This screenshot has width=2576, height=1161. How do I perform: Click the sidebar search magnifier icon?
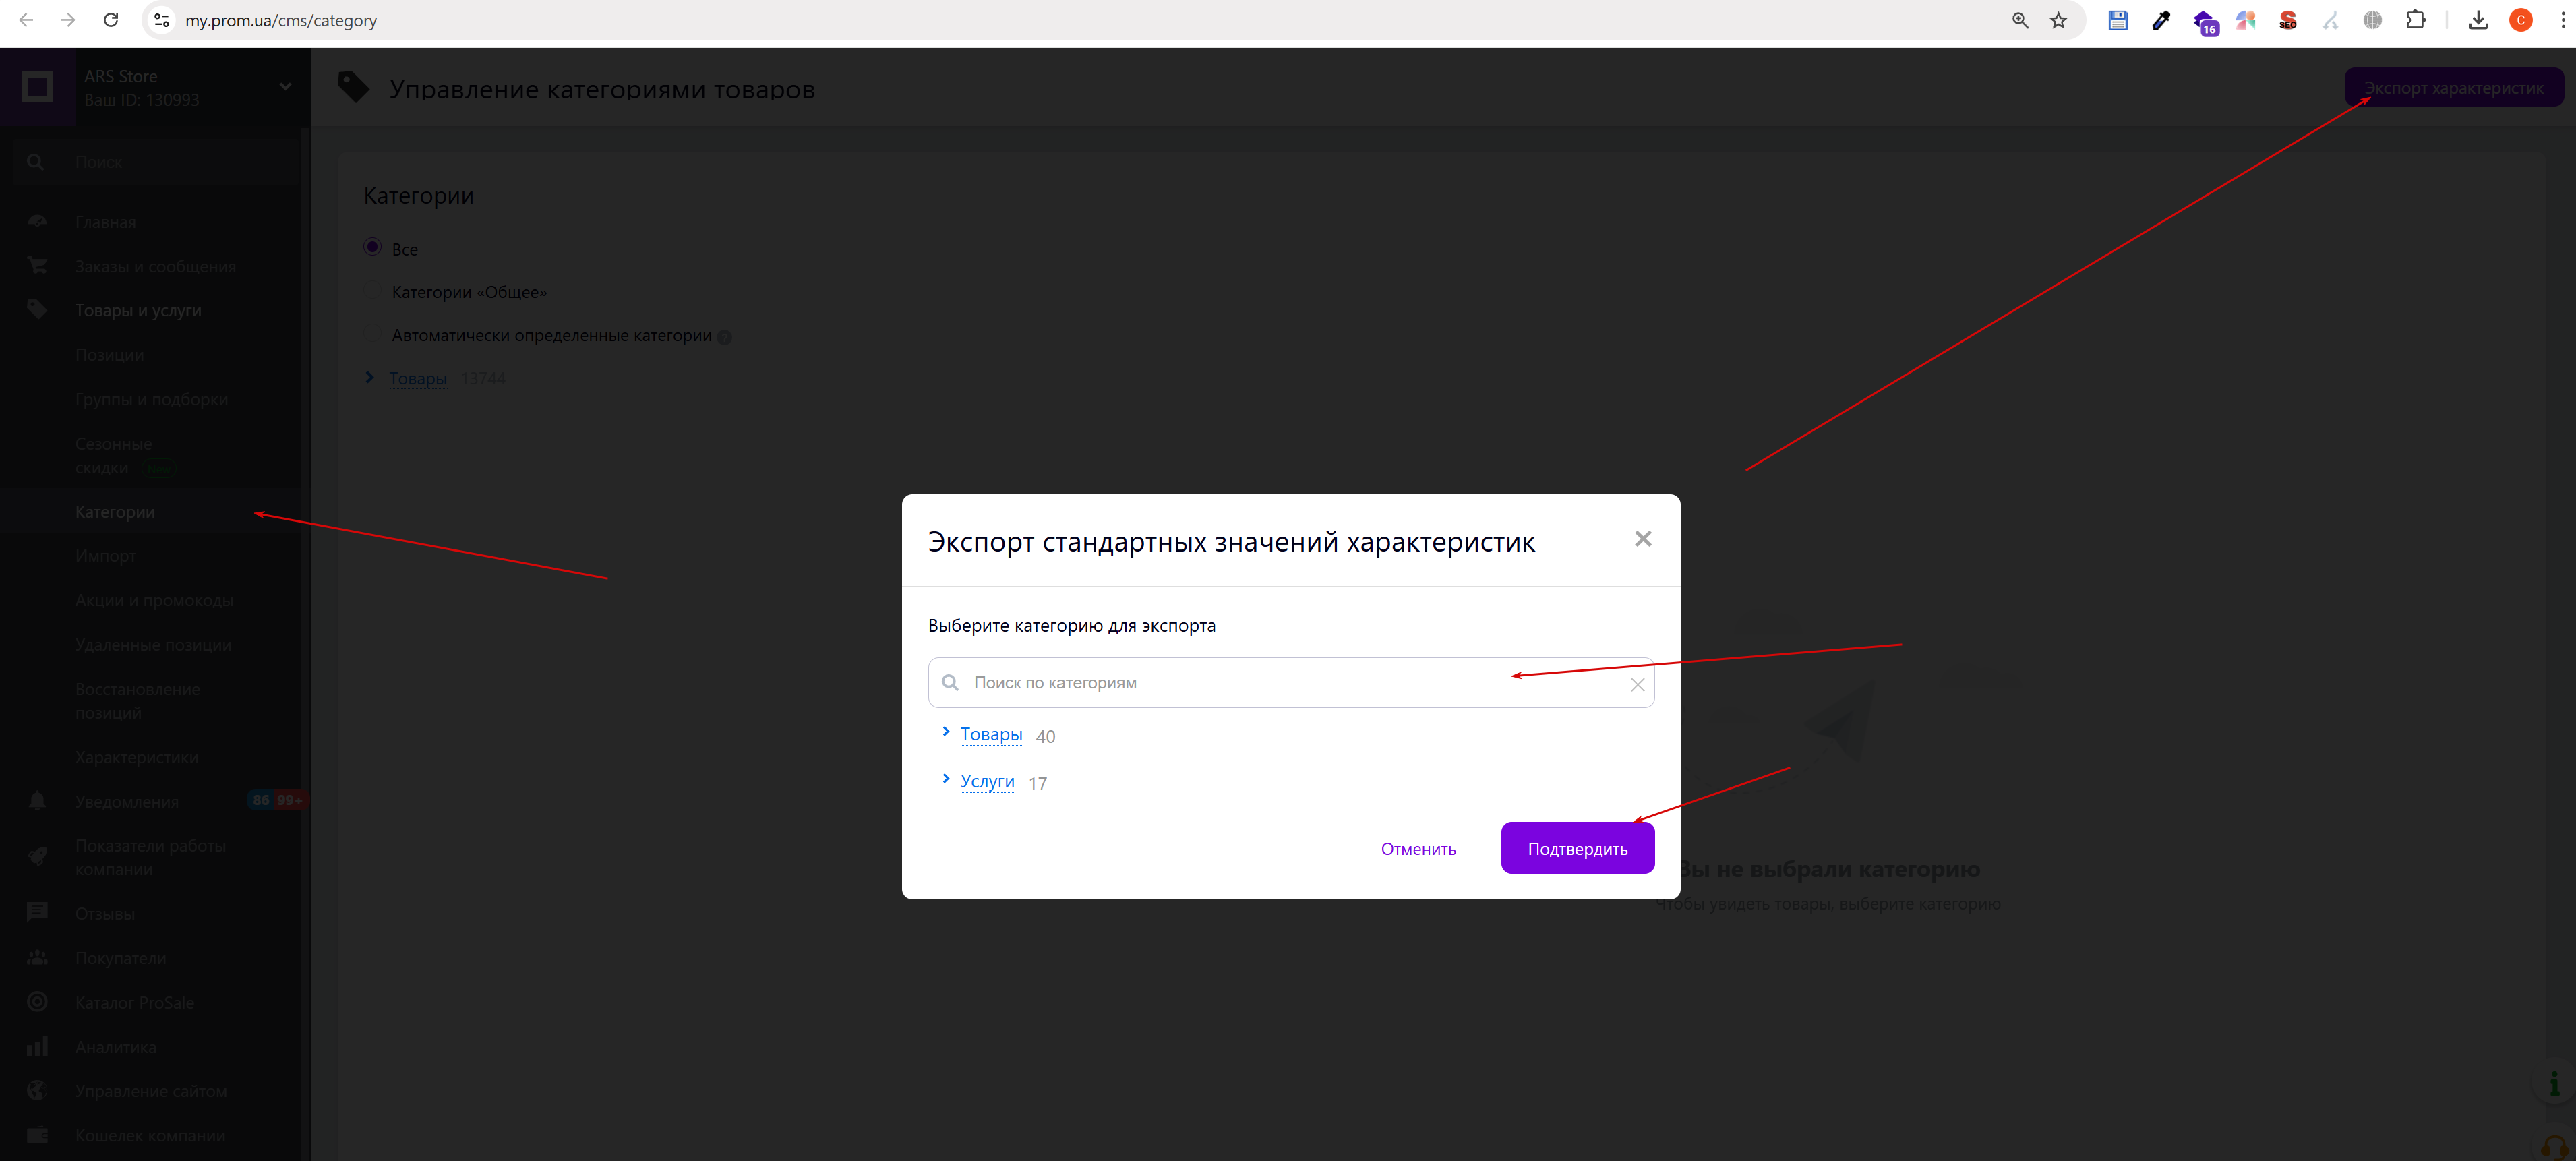pos(36,162)
